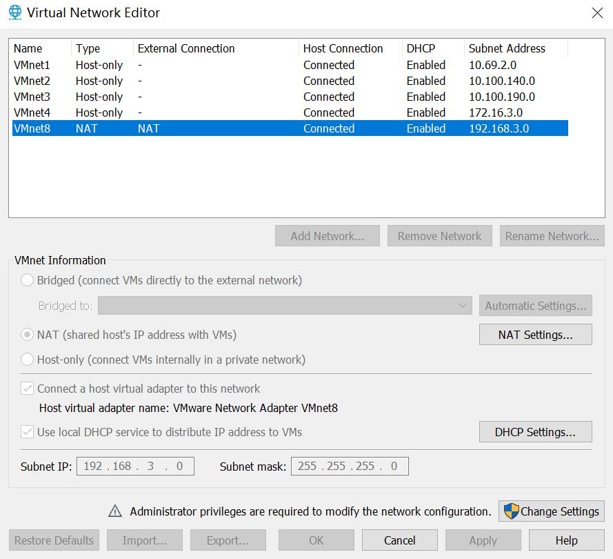Click subnet address 192.168.3.0 in list
The width and height of the screenshot is (613, 559).
pos(499,128)
